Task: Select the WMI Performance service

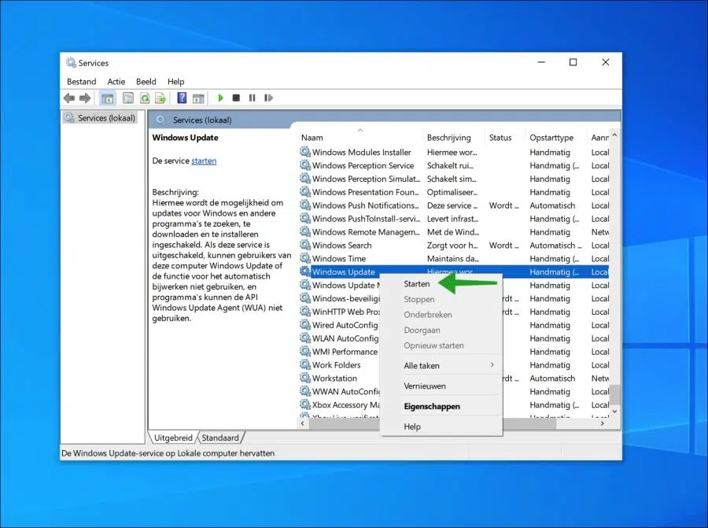Action: [345, 352]
